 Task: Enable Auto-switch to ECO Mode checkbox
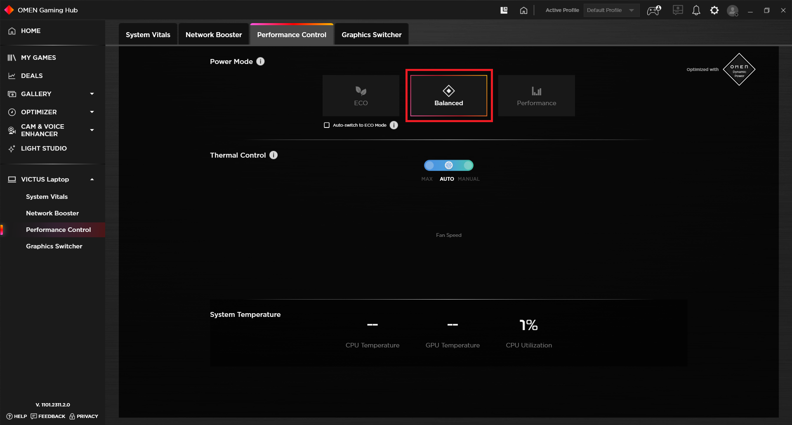pos(327,125)
